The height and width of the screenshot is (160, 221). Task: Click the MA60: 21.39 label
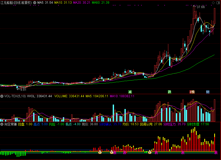pyautogui.click(x=100, y=3)
